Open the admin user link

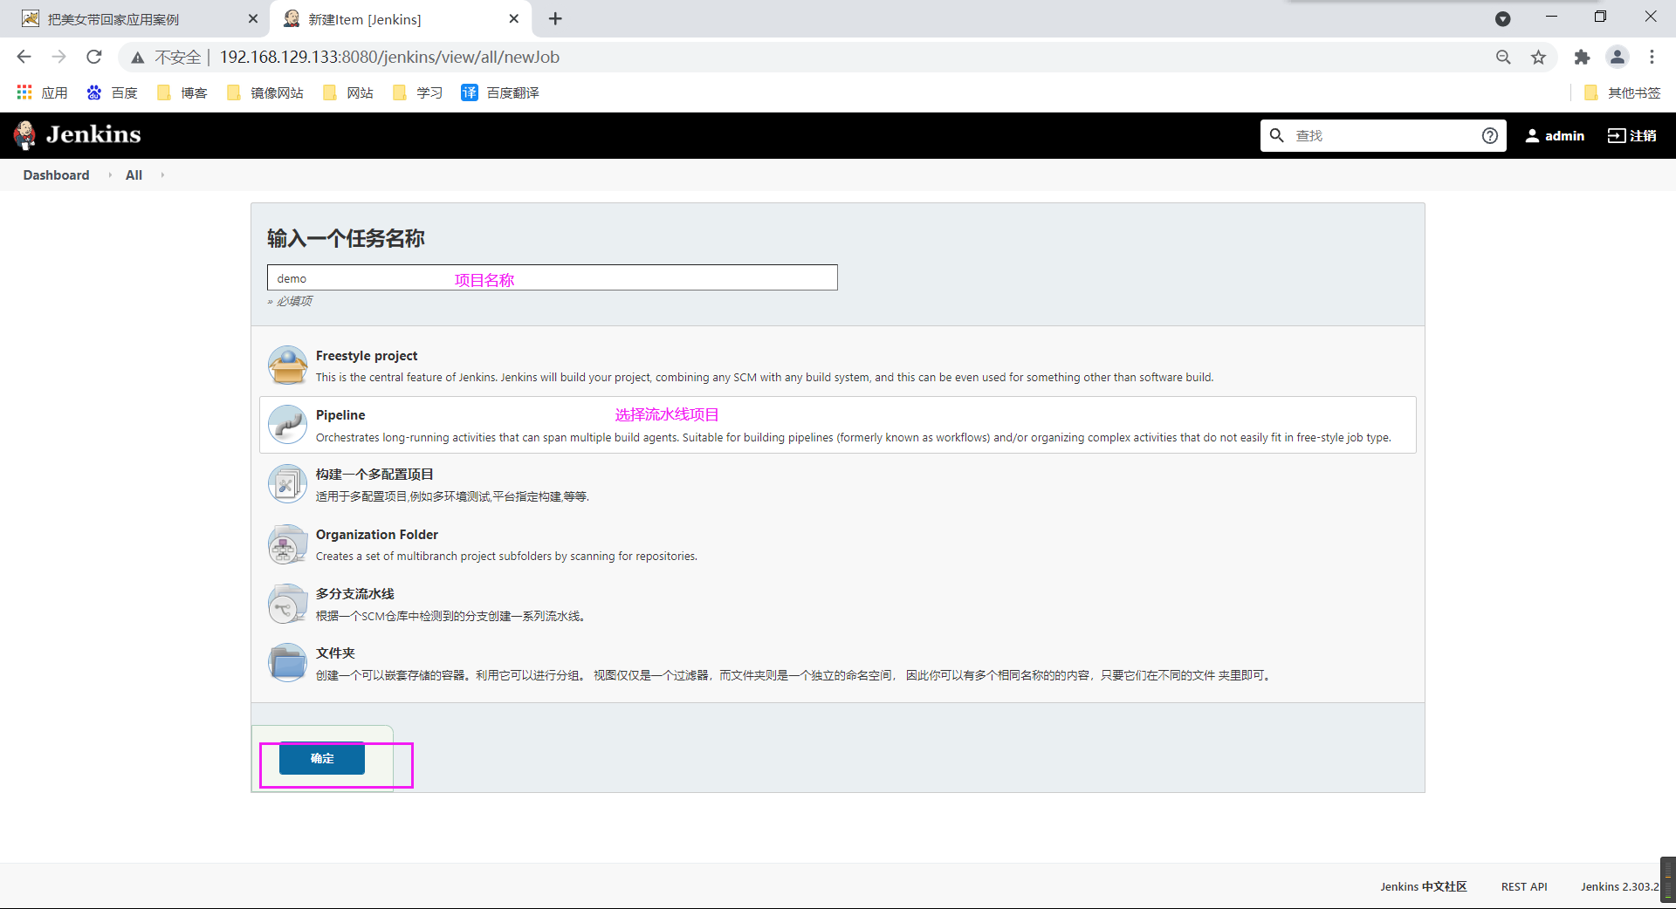(x=1555, y=135)
